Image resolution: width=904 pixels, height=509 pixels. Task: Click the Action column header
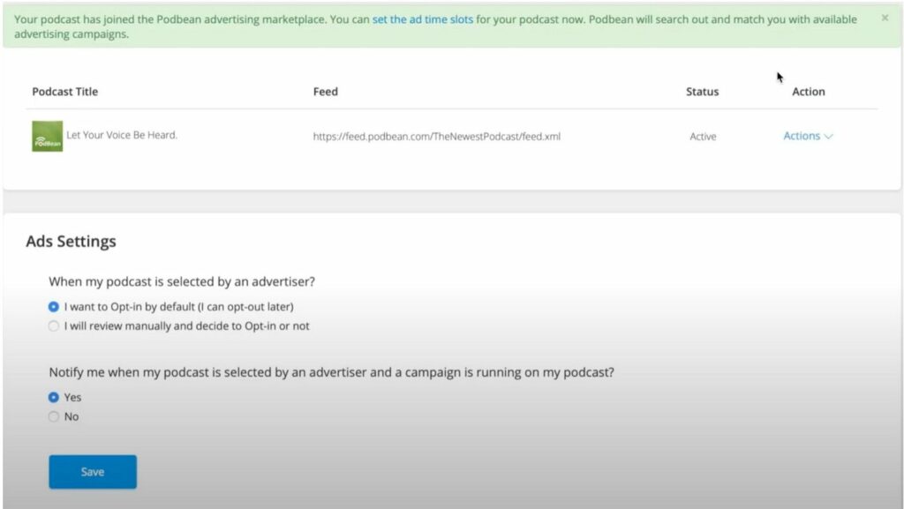(809, 92)
